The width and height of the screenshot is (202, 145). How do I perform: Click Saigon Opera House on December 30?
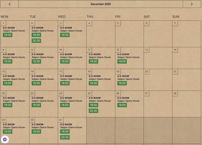43,127
